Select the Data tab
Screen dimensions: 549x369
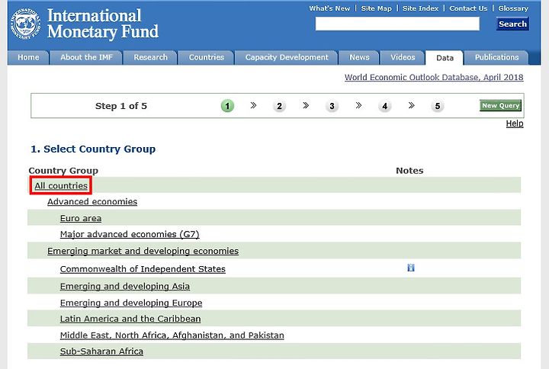[x=445, y=58]
